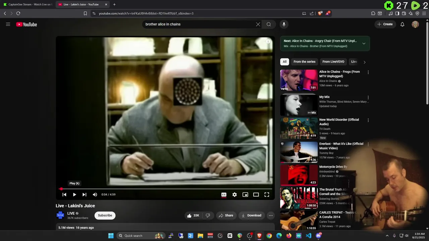Like the video (33K)
The image size is (429, 241).
tap(193, 216)
